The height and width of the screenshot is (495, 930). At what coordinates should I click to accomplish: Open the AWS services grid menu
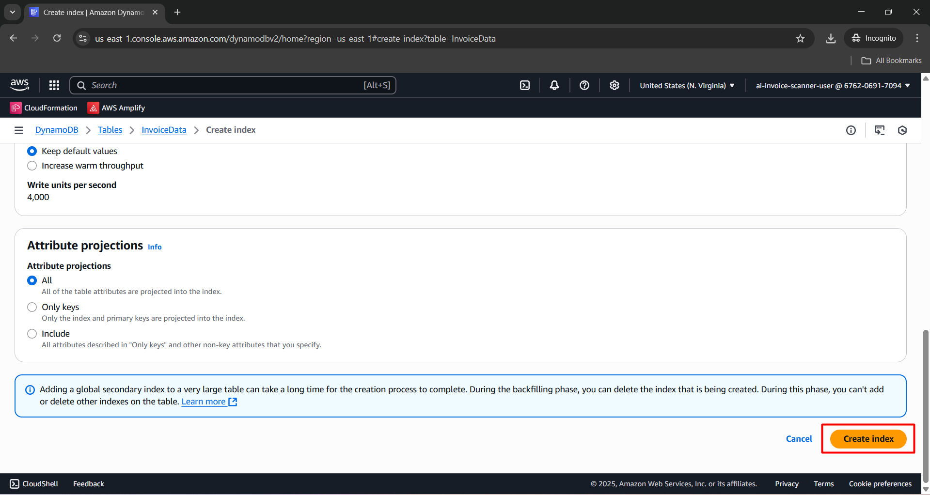click(54, 85)
